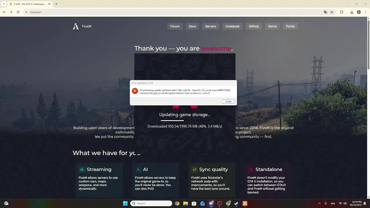Viewport: 370px width, 208px height.
Task: Open a new browser tab
Action: [x=56, y=4]
